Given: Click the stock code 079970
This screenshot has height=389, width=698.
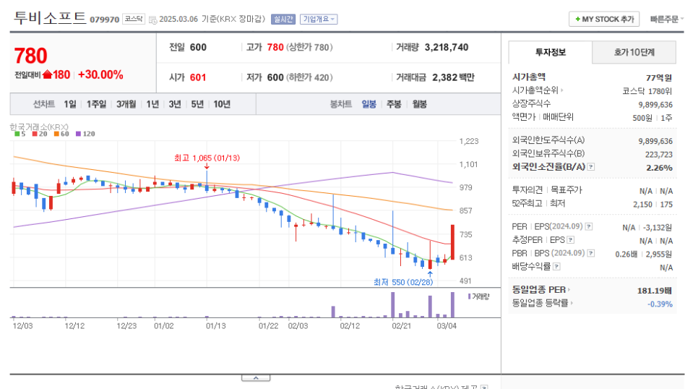Looking at the screenshot, I should pyautogui.click(x=105, y=20).
